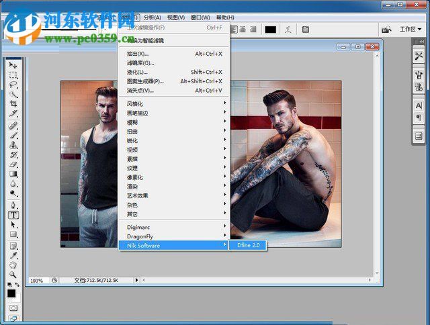Toggle the character and paragraph palettes

(x=306, y=30)
